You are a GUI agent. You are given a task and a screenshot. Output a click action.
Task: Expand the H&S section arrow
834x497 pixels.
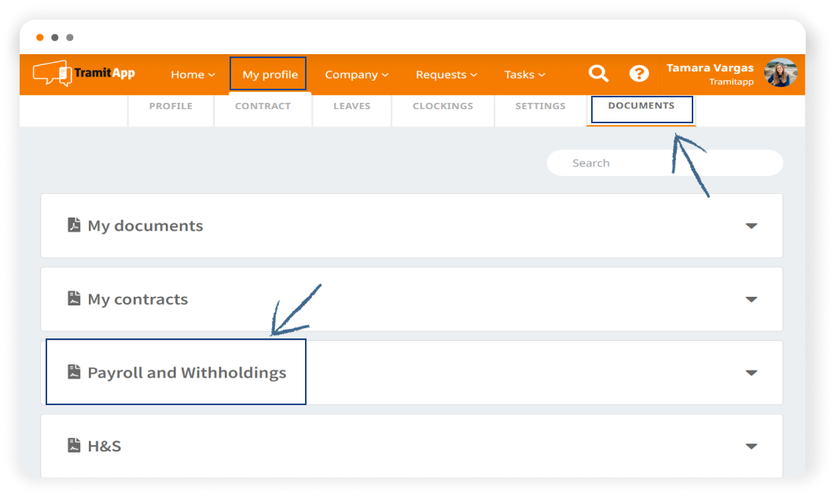(x=751, y=447)
